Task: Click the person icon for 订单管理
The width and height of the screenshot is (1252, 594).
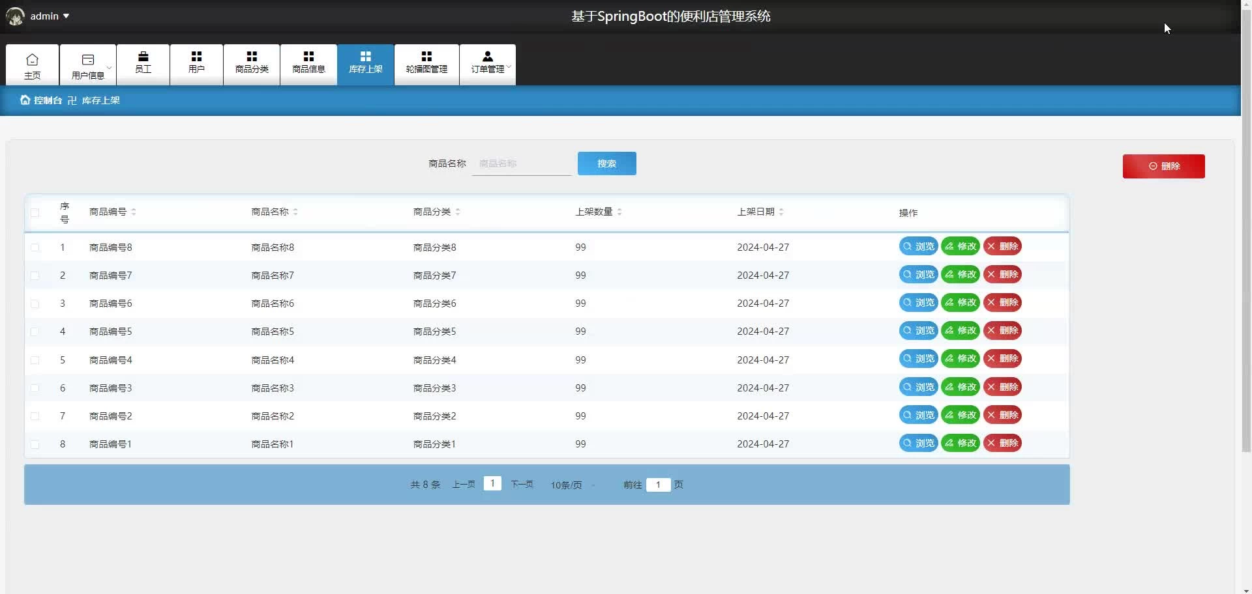Action: 487,57
